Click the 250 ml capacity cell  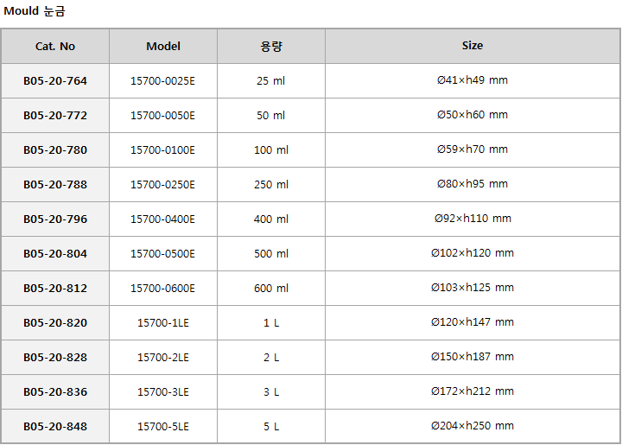[271, 184]
